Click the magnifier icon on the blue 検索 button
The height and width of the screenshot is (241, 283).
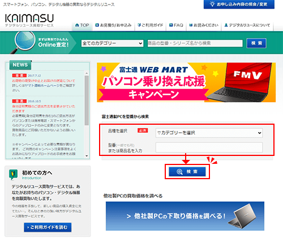179,172
